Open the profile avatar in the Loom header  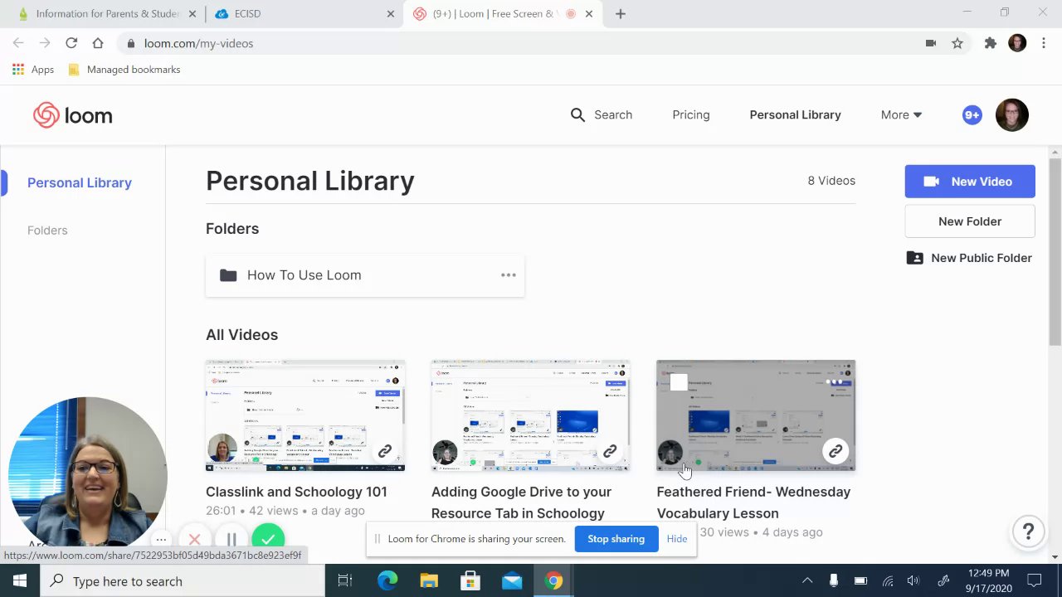coord(1012,115)
